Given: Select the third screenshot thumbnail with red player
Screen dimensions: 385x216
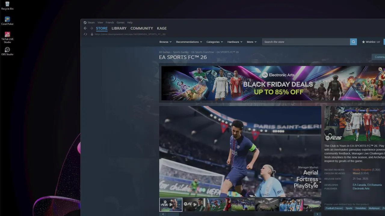Looking at the screenshot, I should [219, 205].
